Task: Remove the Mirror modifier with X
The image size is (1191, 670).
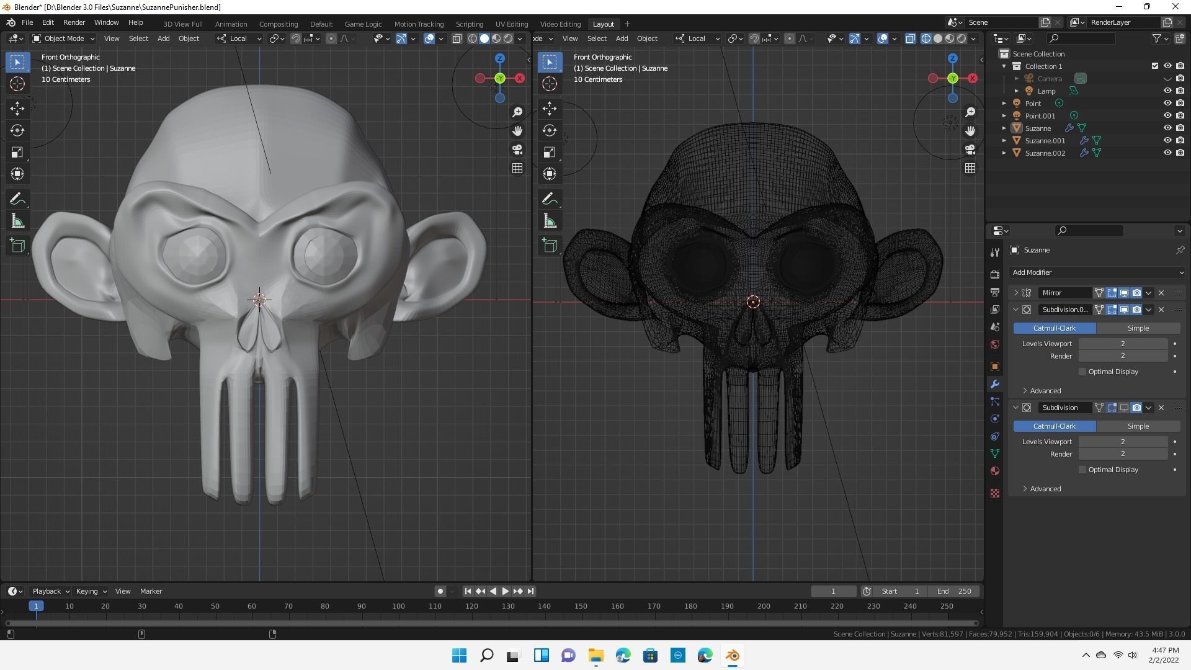Action: click(1161, 293)
